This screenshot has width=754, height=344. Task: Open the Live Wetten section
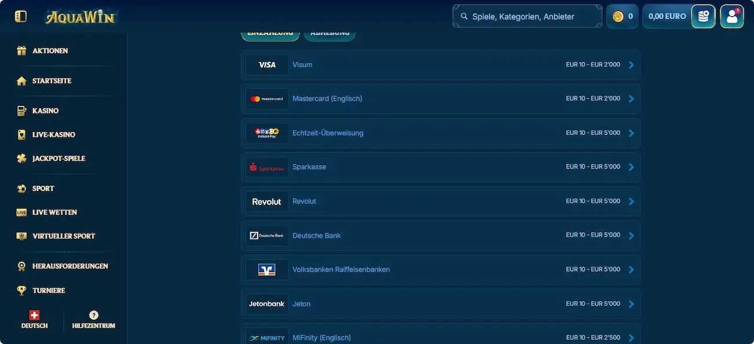point(55,213)
